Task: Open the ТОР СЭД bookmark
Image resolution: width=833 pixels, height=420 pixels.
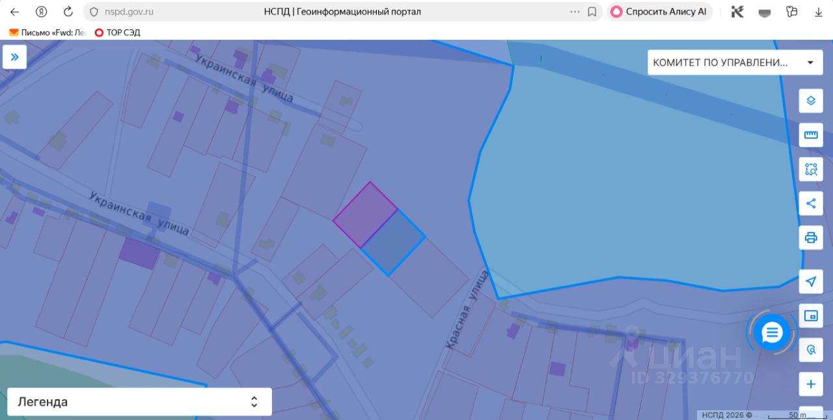Action: (118, 33)
